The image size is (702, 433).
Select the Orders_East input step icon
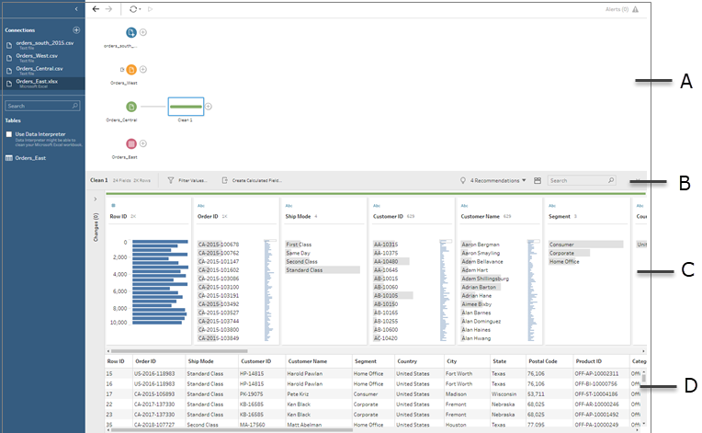point(131,143)
